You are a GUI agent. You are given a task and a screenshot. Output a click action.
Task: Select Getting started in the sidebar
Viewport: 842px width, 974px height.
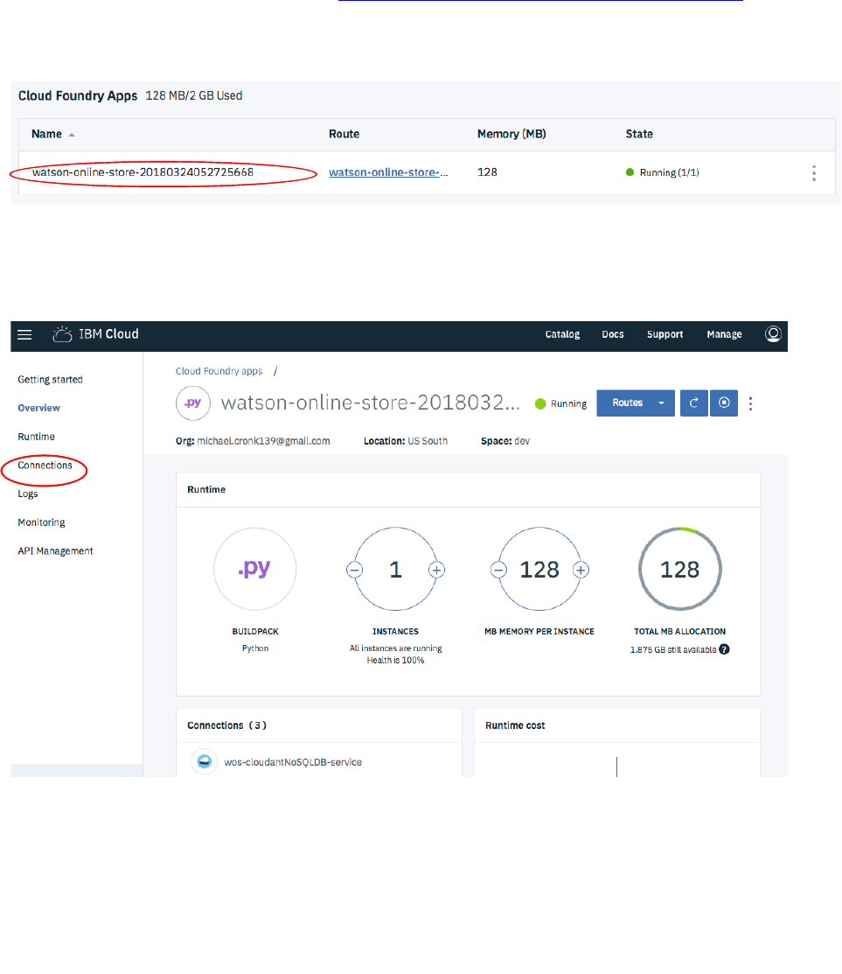point(50,380)
